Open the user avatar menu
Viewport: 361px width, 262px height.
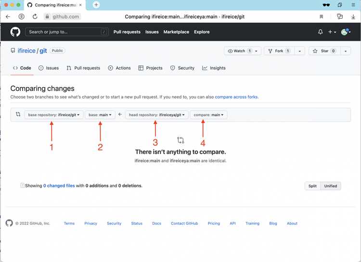(x=346, y=32)
